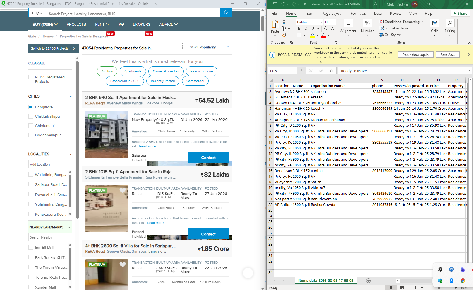Open the PROJECTS navigation menu item
The height and width of the screenshot is (290, 473).
click(76, 25)
